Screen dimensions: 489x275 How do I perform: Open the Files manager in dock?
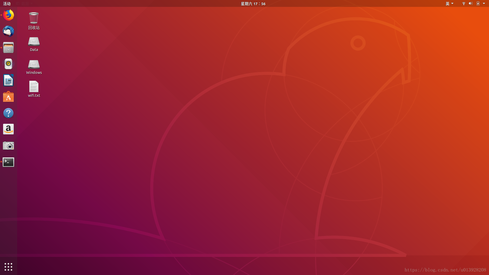8,48
